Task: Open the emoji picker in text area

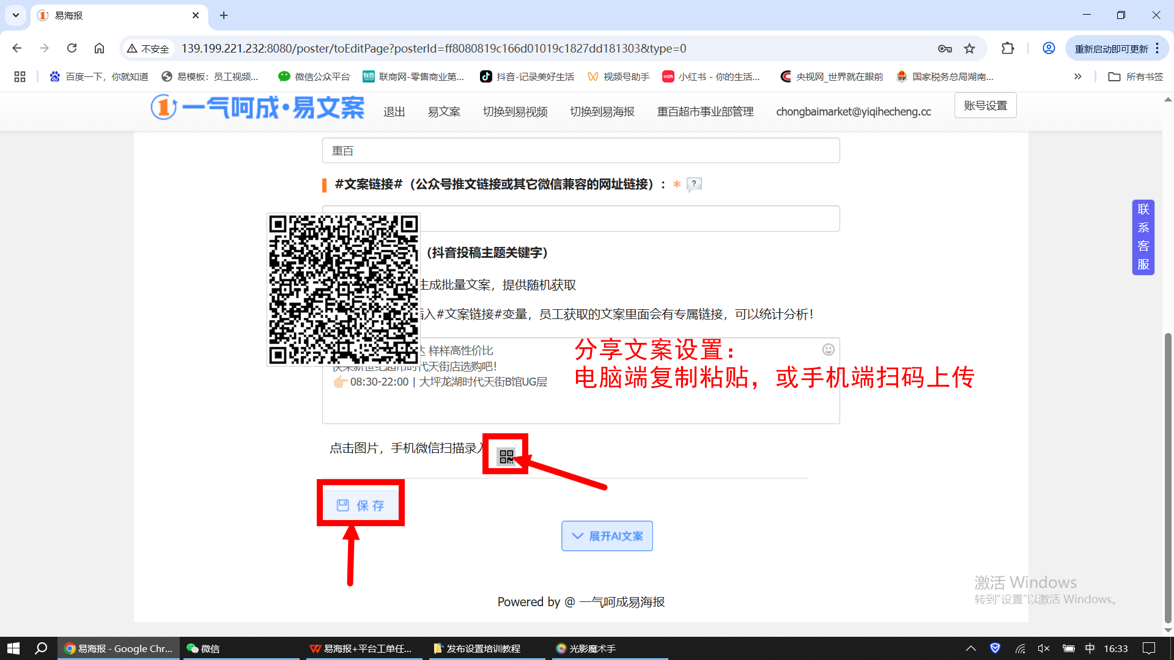Action: pos(829,350)
